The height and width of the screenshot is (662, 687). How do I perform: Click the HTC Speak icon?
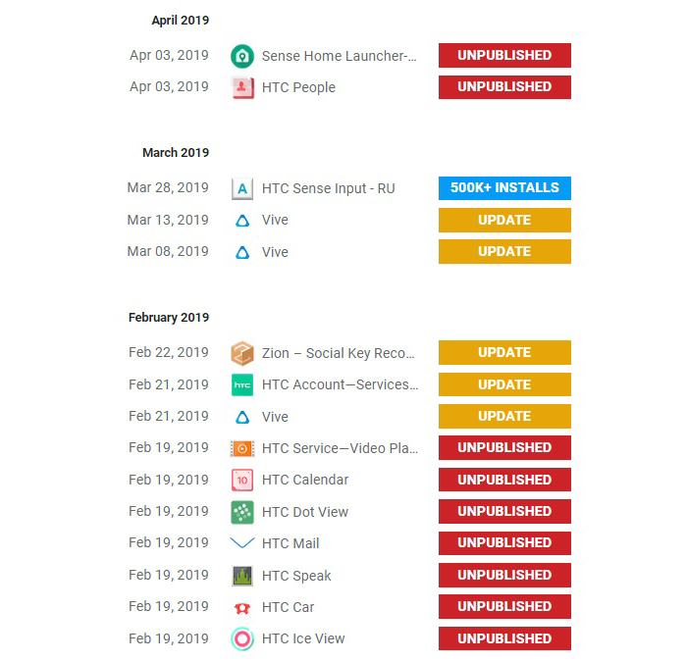click(242, 576)
